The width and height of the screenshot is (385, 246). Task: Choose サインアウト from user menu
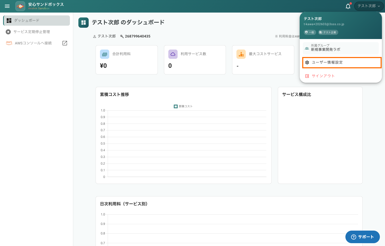coord(341,76)
